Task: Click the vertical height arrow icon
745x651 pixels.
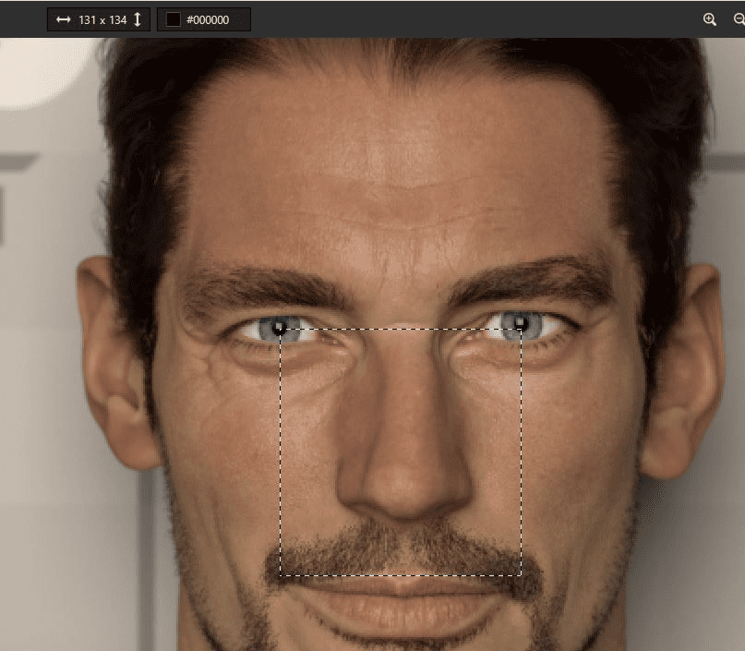Action: pyautogui.click(x=138, y=19)
